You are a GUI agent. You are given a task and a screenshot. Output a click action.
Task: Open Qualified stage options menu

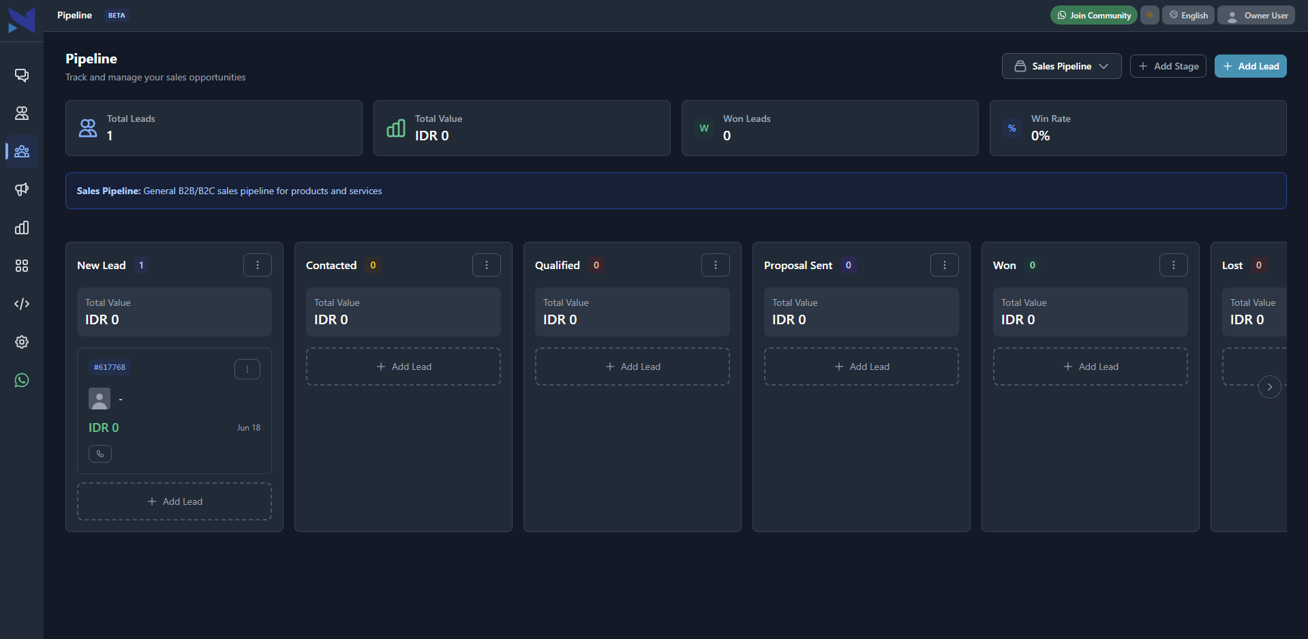[x=716, y=265]
